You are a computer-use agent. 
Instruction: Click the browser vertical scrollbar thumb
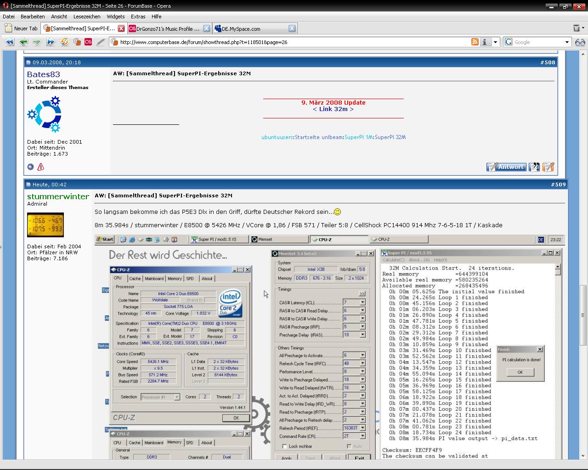pos(583,315)
